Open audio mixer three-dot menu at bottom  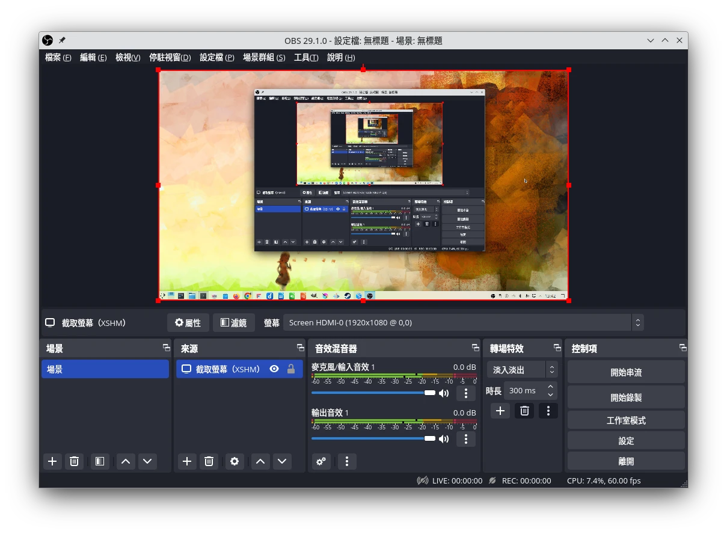(346, 461)
